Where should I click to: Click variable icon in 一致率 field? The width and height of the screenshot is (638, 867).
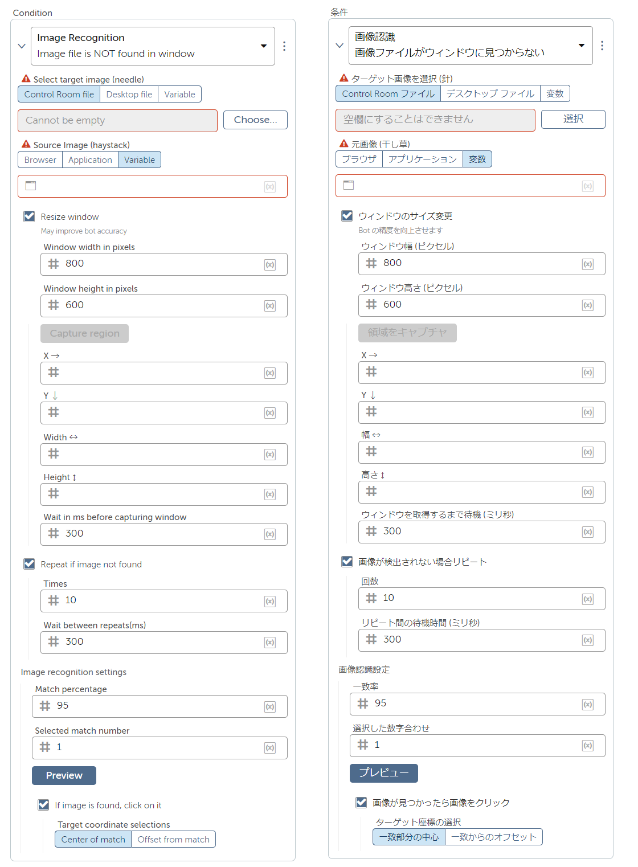588,705
